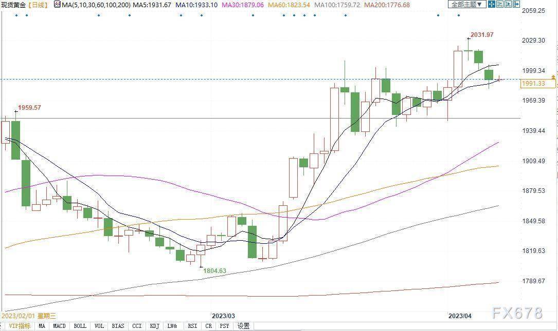
Task: Click the crosshair grid icon in top toolbar
Action: tap(492, 5)
